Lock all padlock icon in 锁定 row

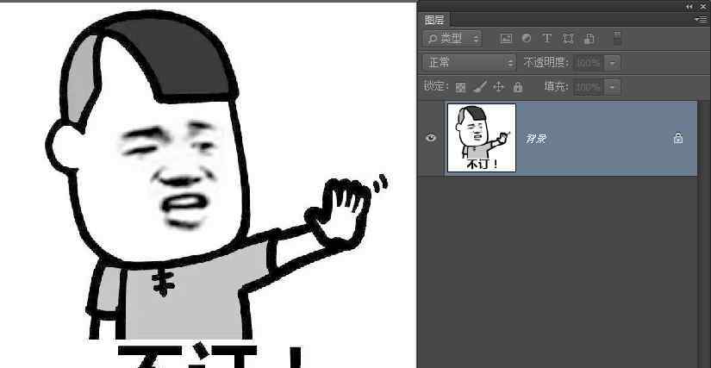(x=517, y=87)
